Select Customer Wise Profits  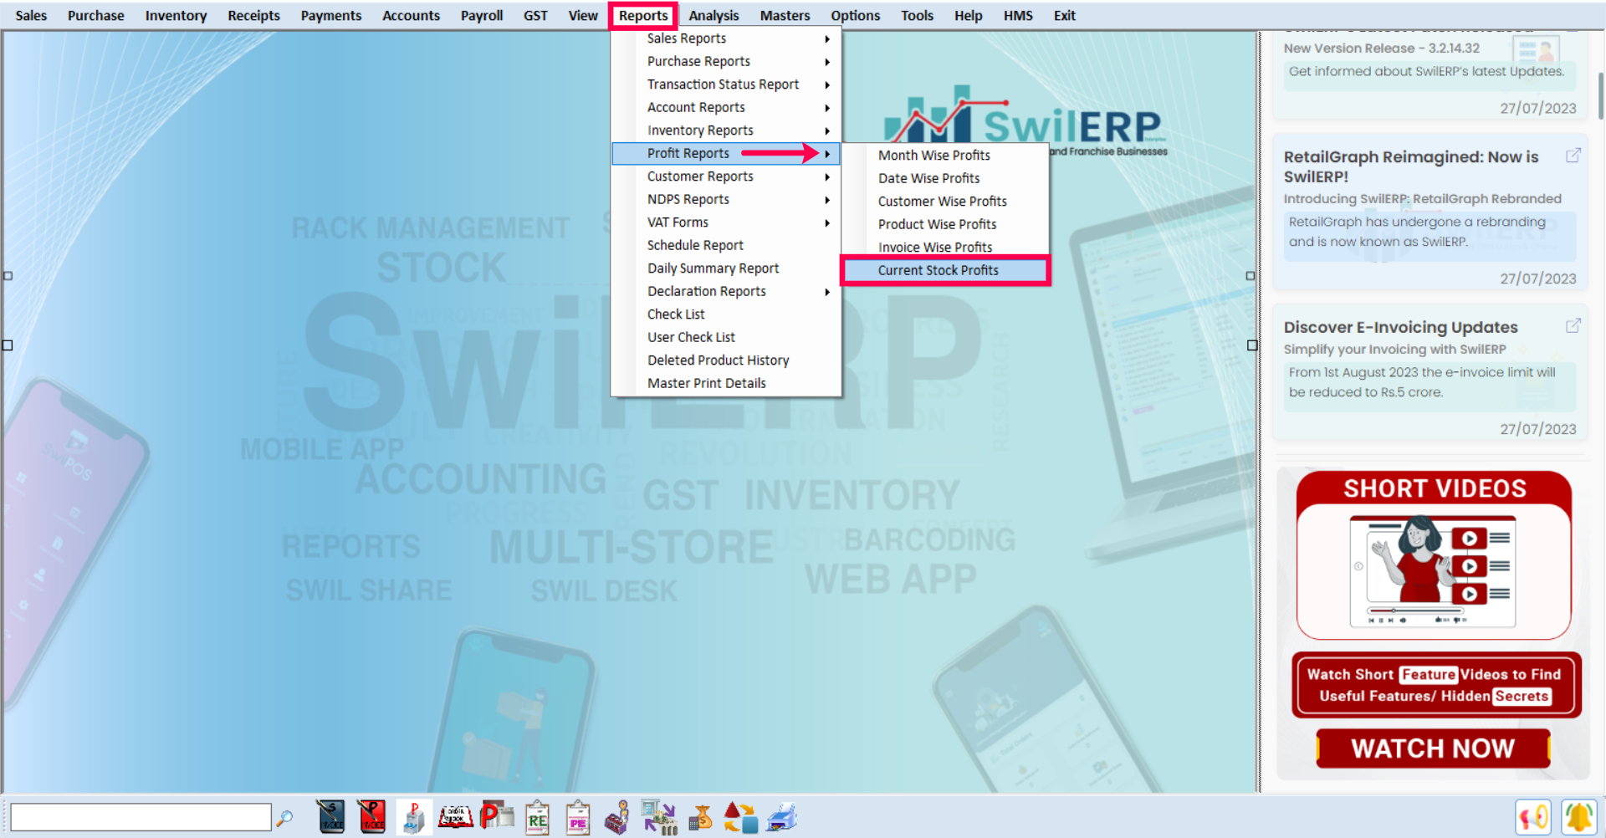tap(942, 202)
